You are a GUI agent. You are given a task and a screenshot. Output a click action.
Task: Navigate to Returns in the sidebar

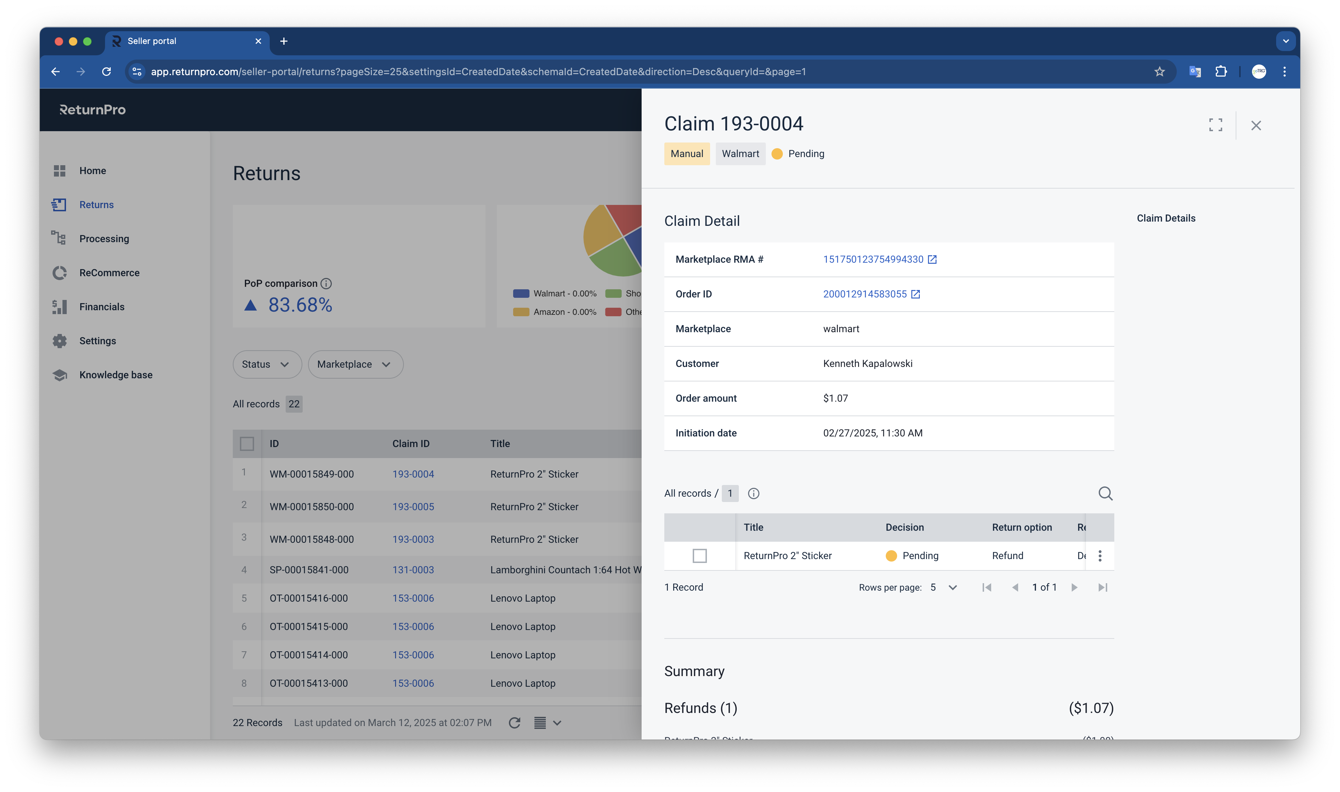96,205
